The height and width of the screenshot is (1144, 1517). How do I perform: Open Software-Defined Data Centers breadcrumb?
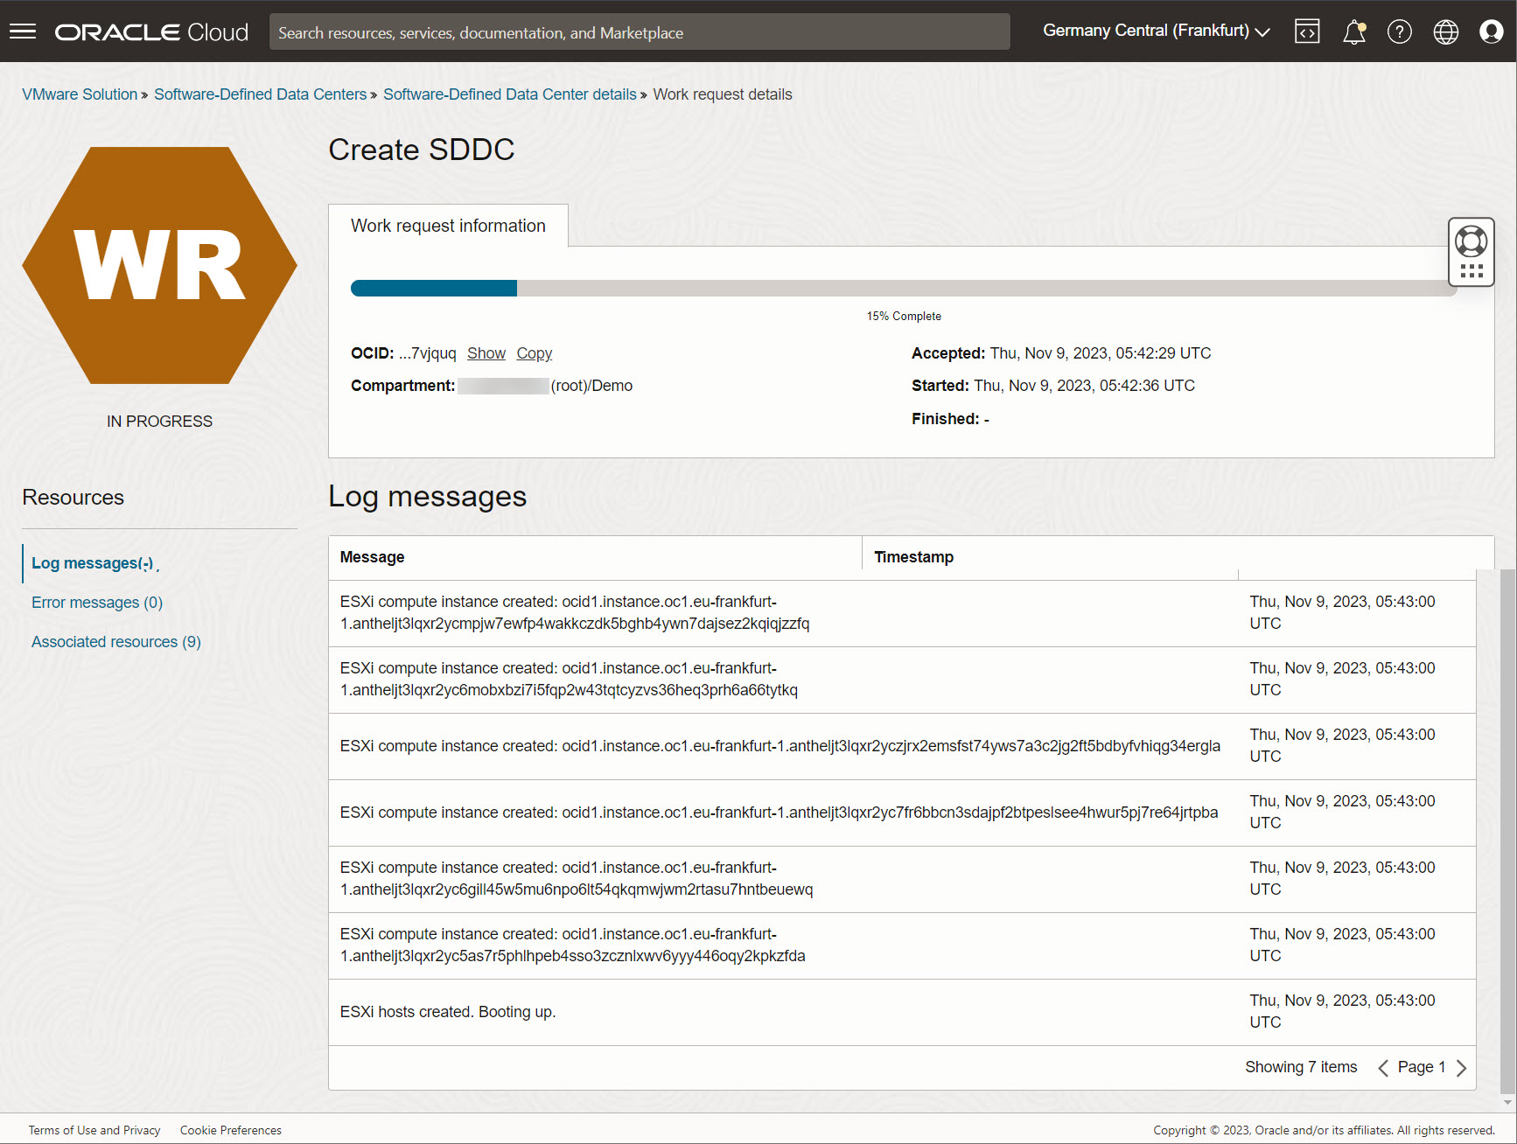(x=261, y=94)
